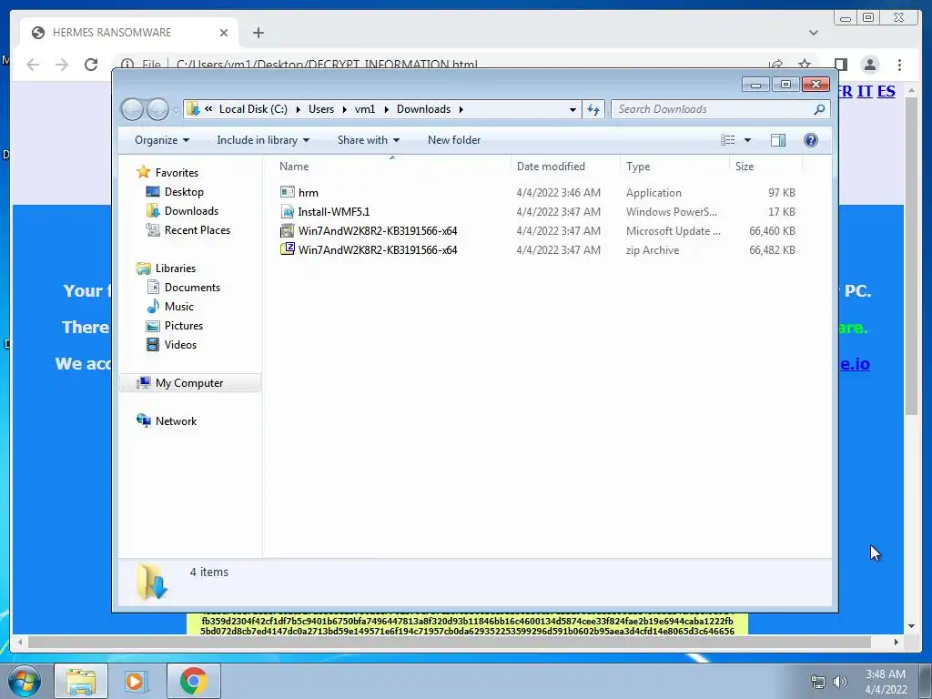Screen dimensions: 932x699
Task: Sort by Size column header
Action: (x=765, y=167)
